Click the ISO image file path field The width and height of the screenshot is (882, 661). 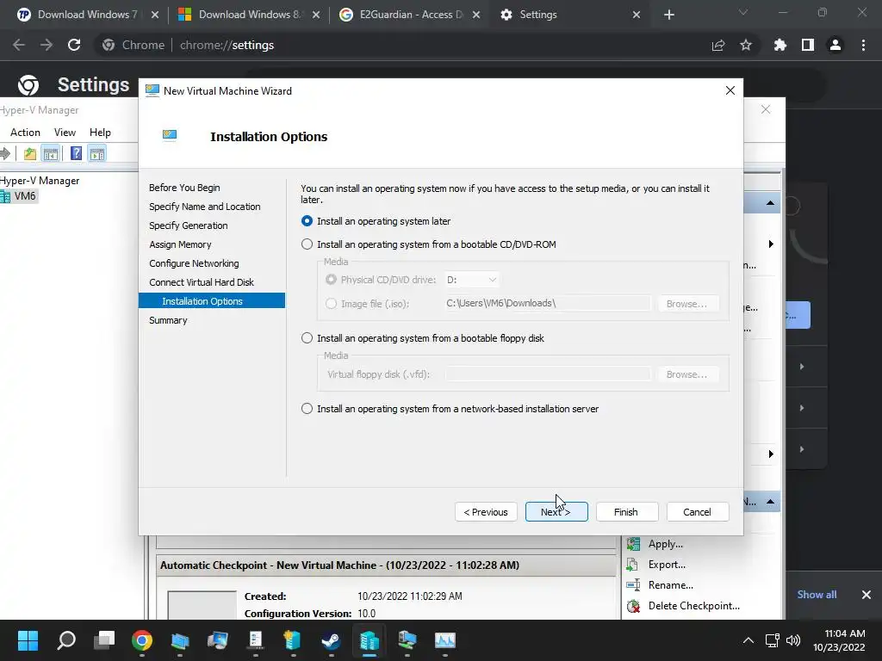click(548, 303)
